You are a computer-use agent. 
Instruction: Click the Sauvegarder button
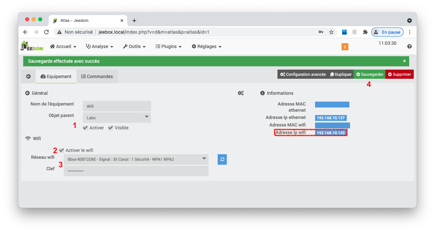[369, 74]
